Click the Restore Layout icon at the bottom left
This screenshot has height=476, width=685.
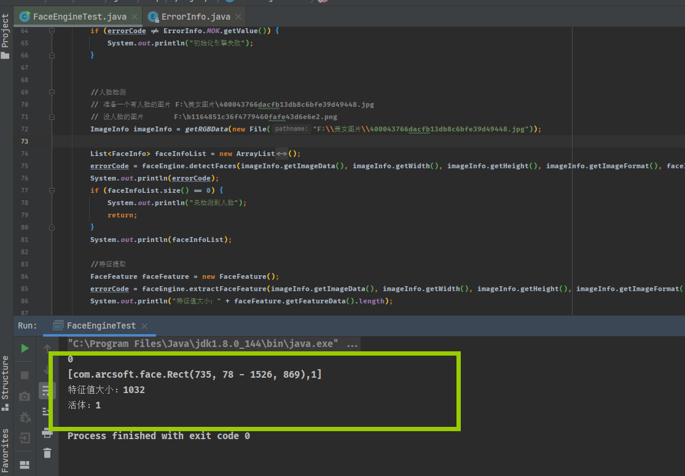click(25, 465)
